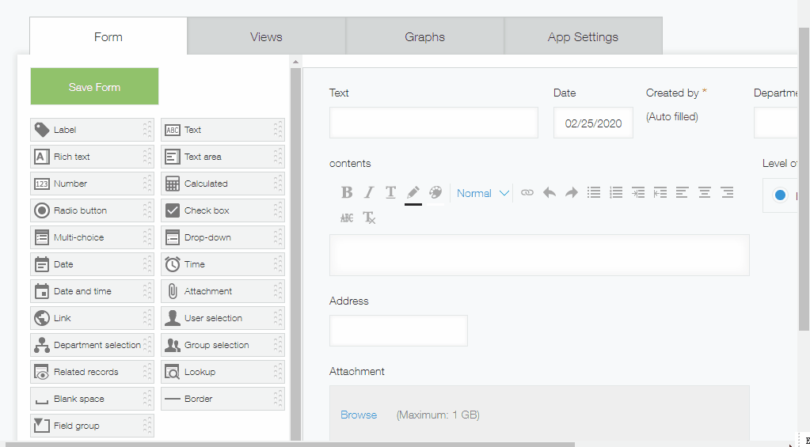Select the Radio button field type

92,210
